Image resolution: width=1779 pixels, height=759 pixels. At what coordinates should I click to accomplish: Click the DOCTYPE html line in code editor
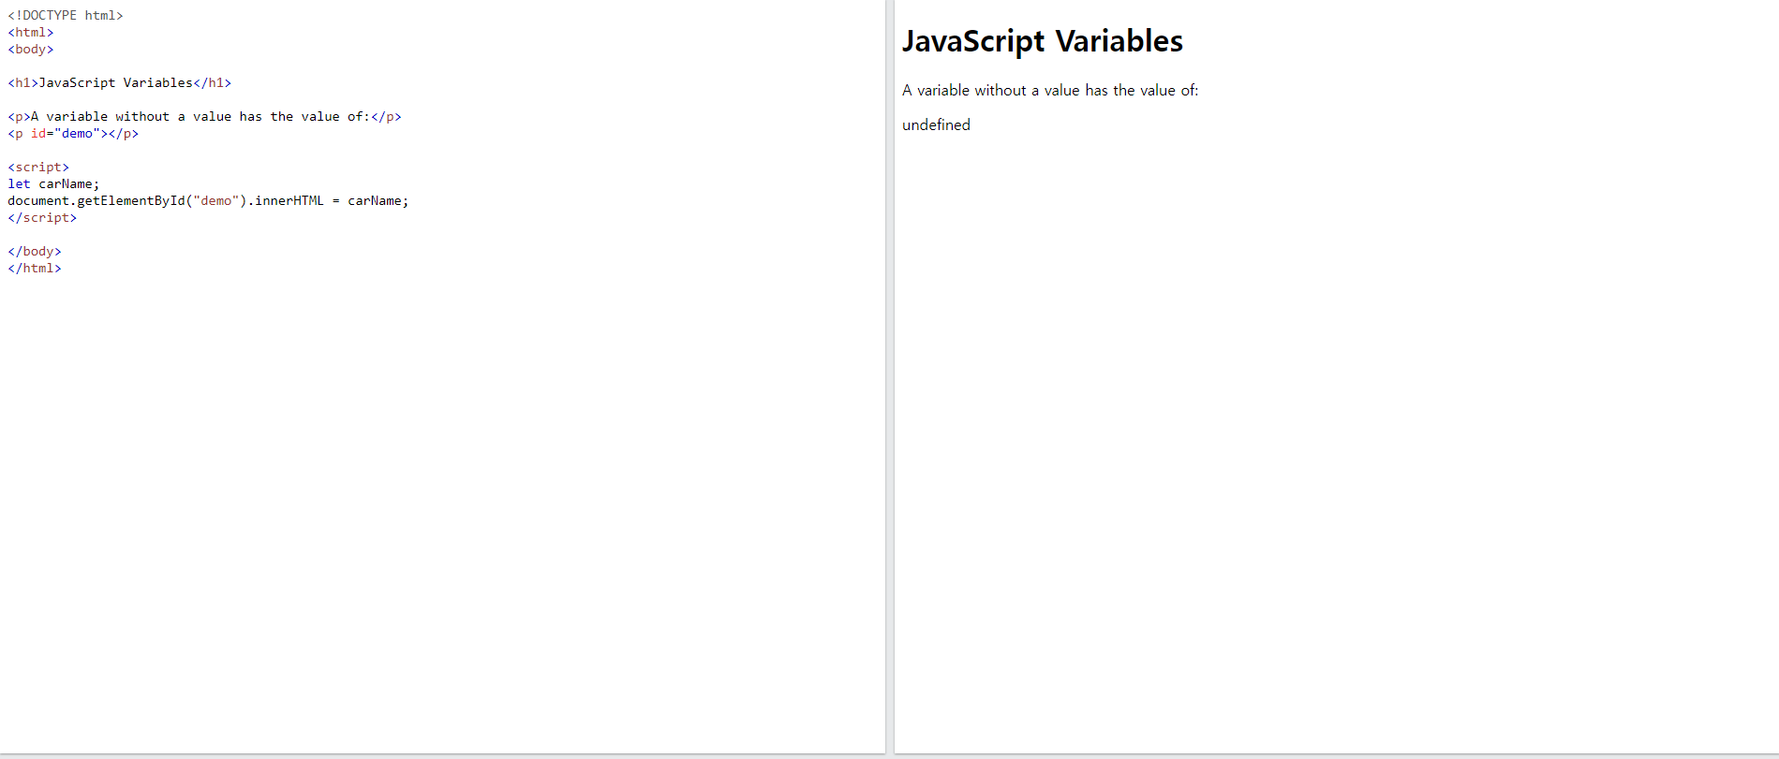(x=66, y=15)
